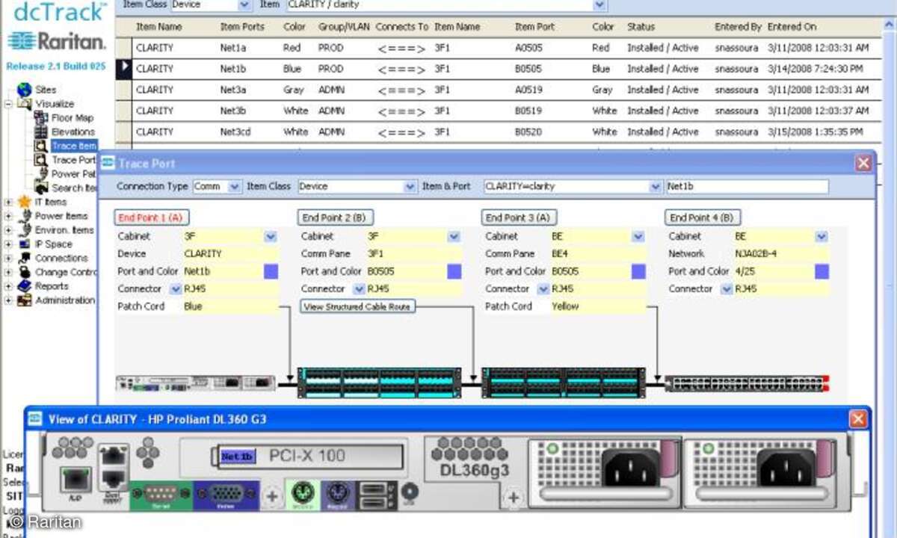897x538 pixels.
Task: Open End Point 1 Connector dropdown
Action: [176, 289]
